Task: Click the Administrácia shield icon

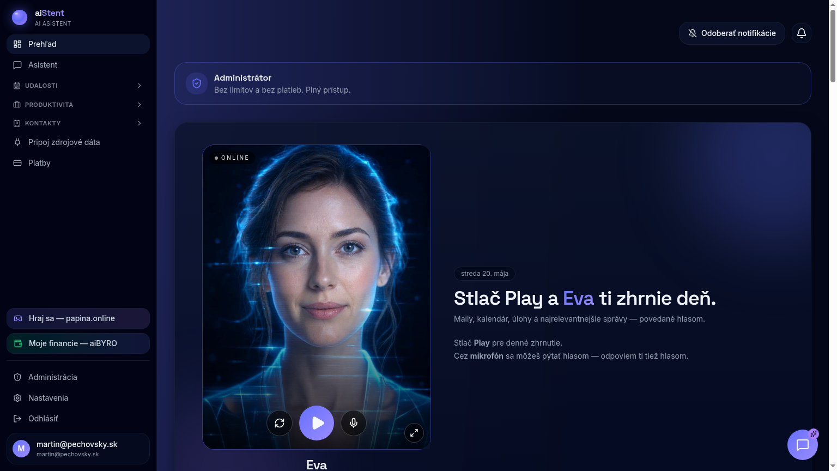Action: [x=17, y=377]
